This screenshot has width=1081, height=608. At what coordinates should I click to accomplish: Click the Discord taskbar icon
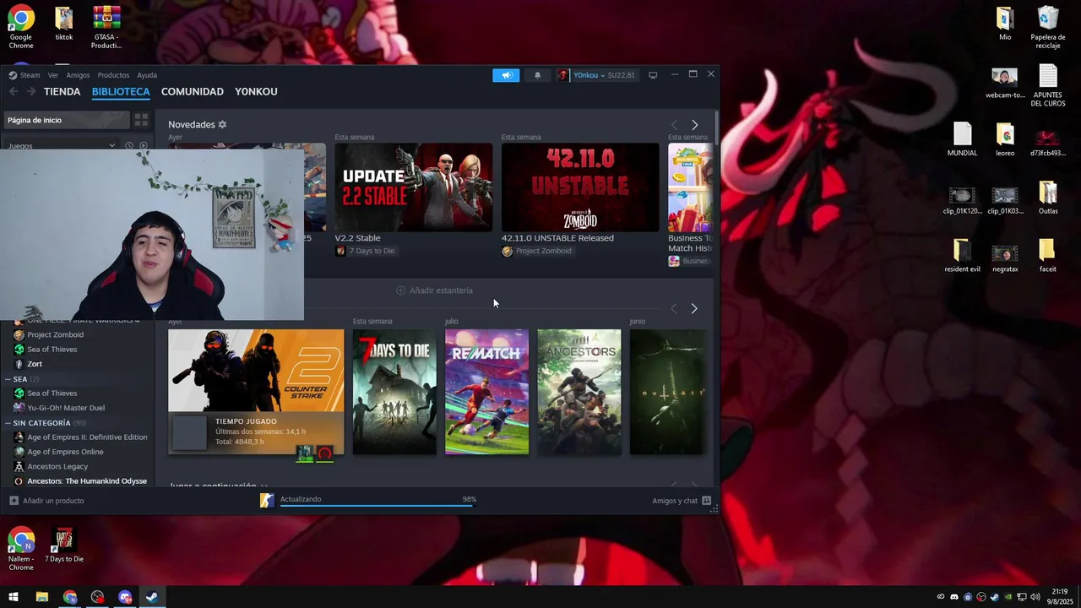tap(125, 597)
